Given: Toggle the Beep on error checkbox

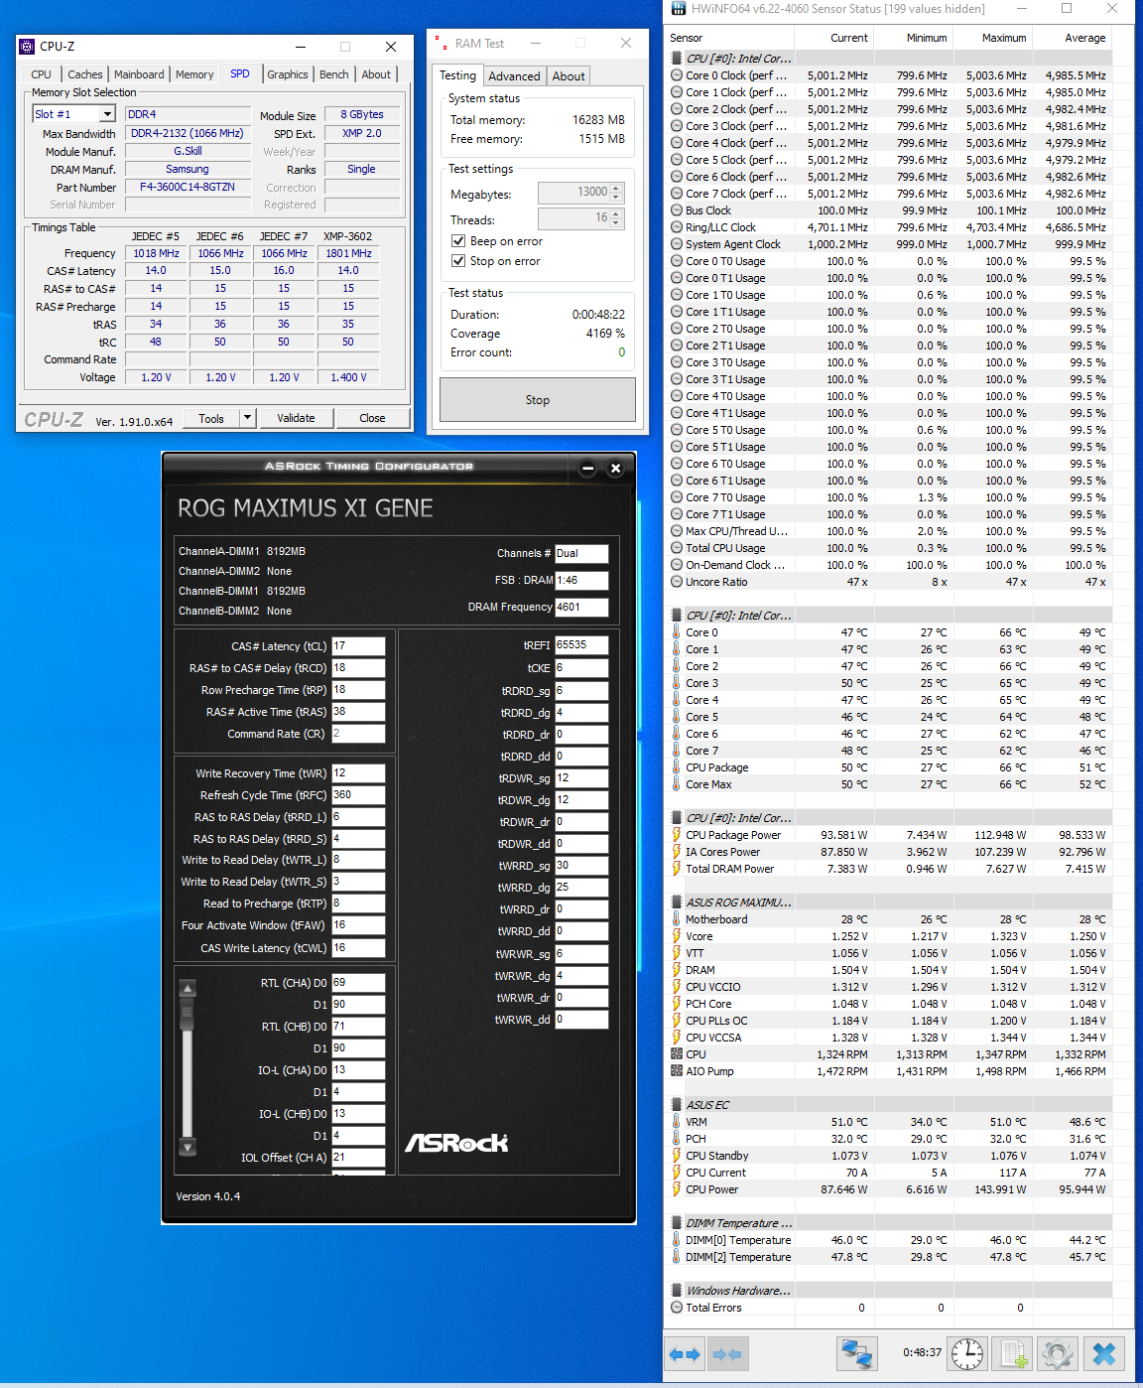Looking at the screenshot, I should (x=458, y=241).
